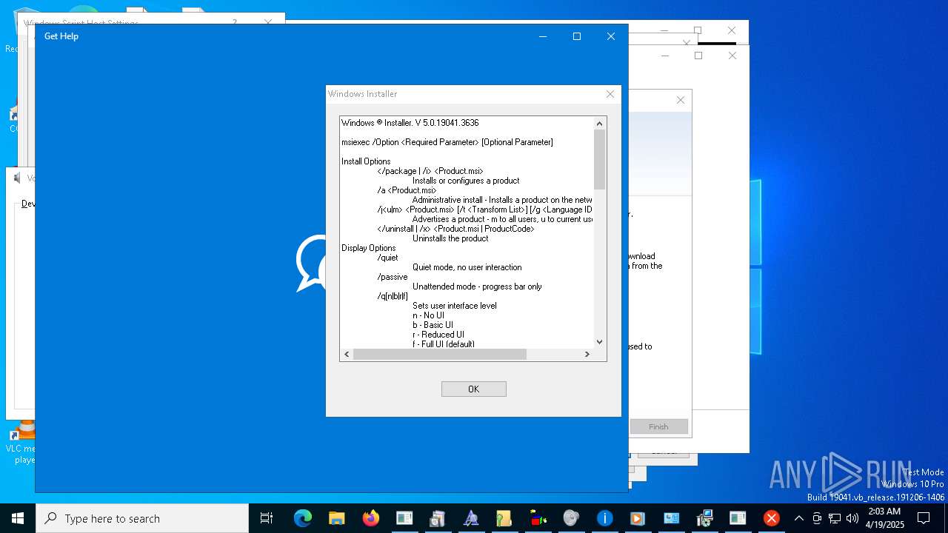This screenshot has width=948, height=533.
Task: Click OK in the Windows Installer dialog
Action: coord(473,389)
